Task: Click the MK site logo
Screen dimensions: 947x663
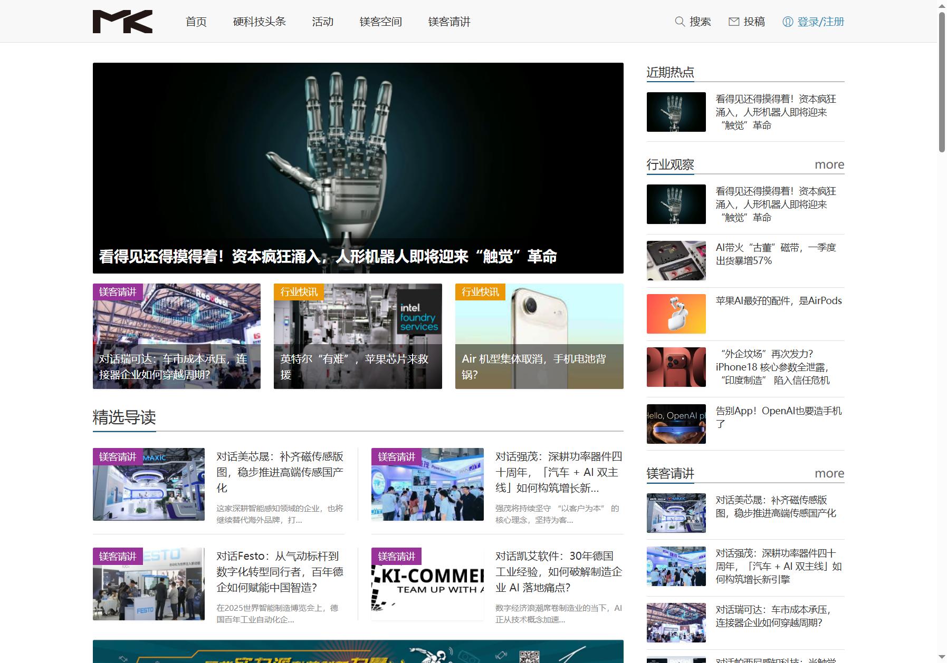Action: (122, 22)
